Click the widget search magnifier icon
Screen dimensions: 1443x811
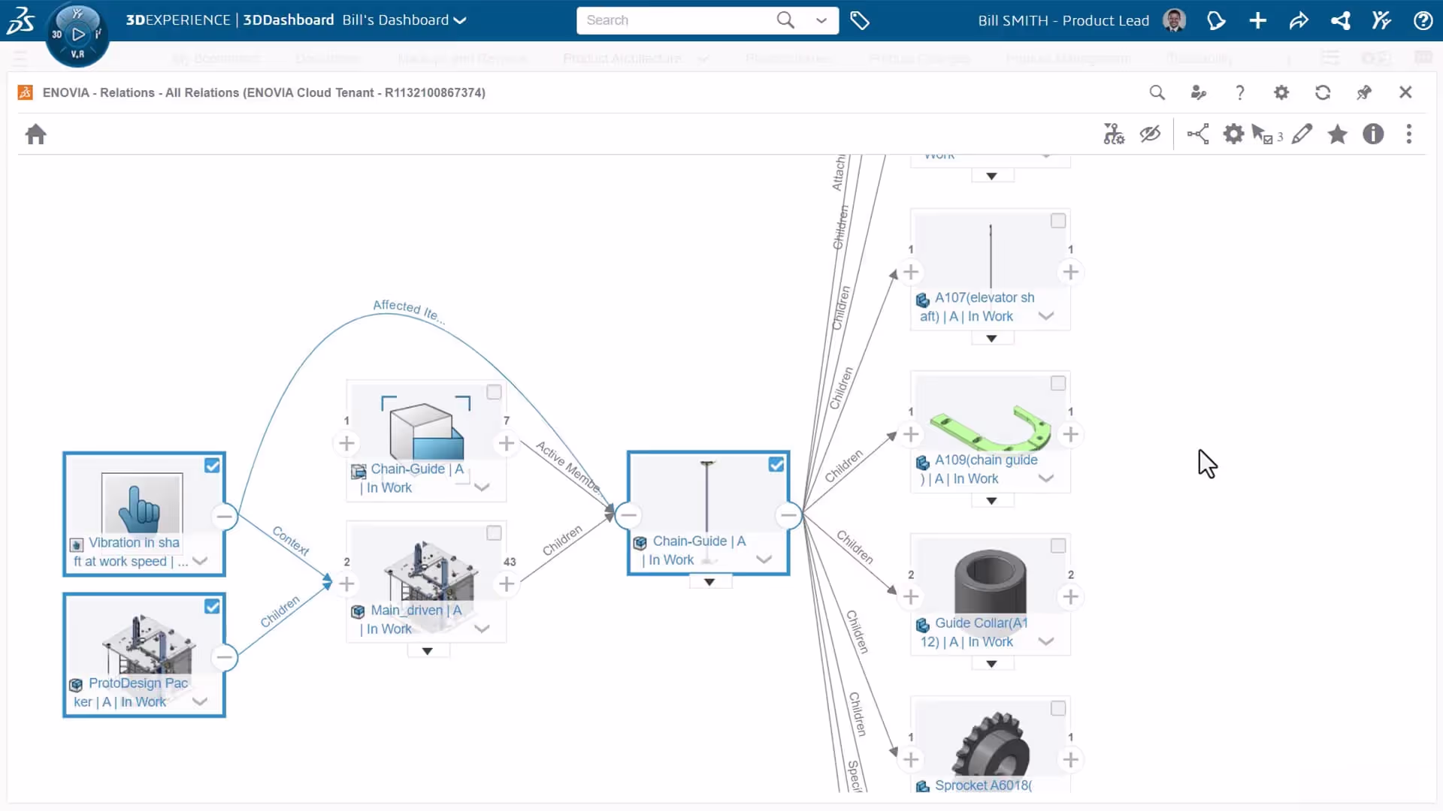[1157, 92]
